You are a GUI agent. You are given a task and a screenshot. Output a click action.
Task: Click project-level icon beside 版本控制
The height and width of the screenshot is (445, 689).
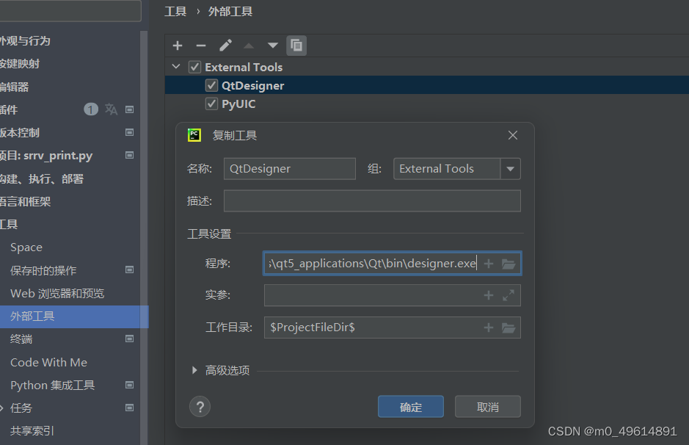(x=130, y=132)
